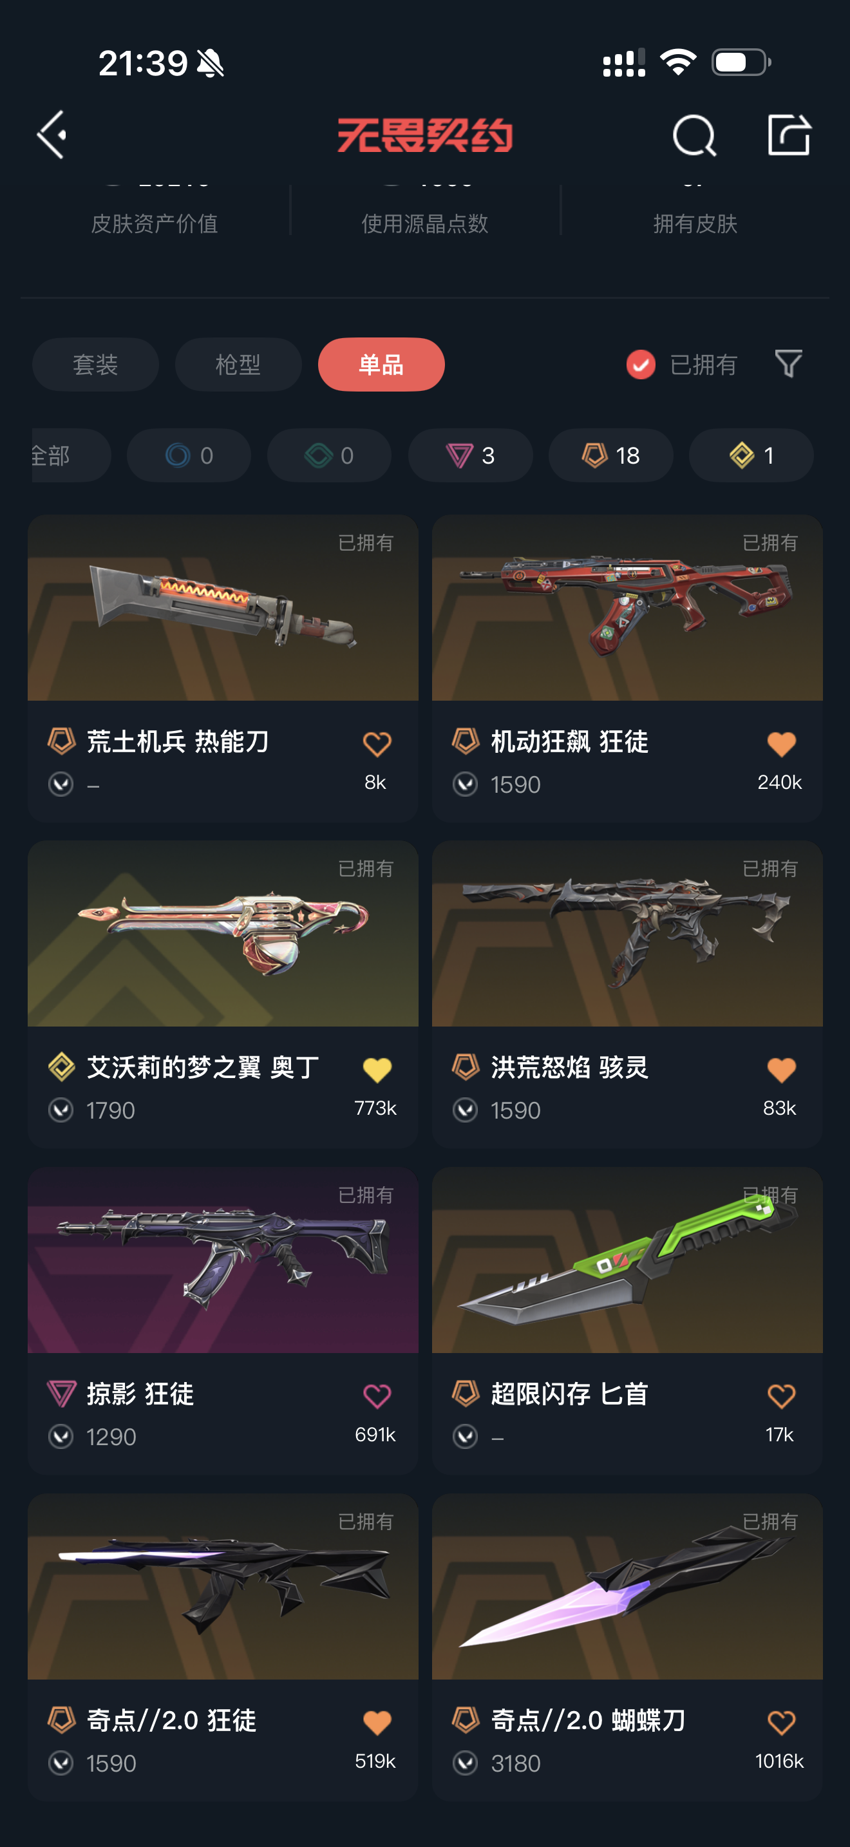
Task: Favorite the 荒土机兵 热能刀 heart icon
Action: [x=376, y=744]
